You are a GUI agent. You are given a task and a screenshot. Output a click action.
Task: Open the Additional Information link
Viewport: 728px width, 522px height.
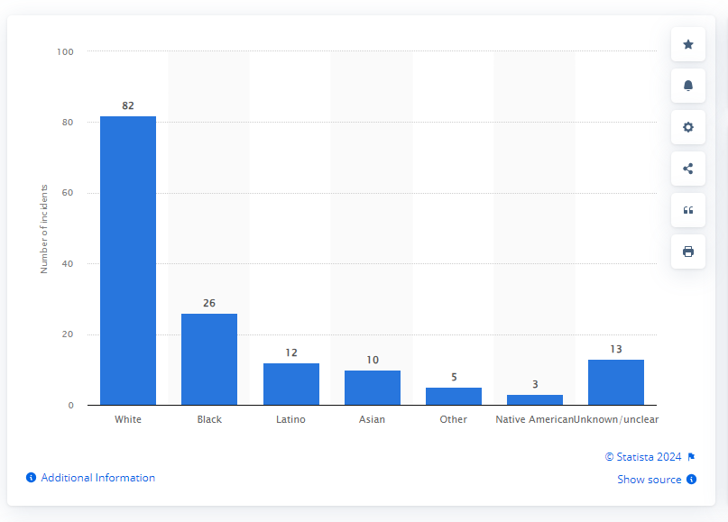[x=98, y=478]
